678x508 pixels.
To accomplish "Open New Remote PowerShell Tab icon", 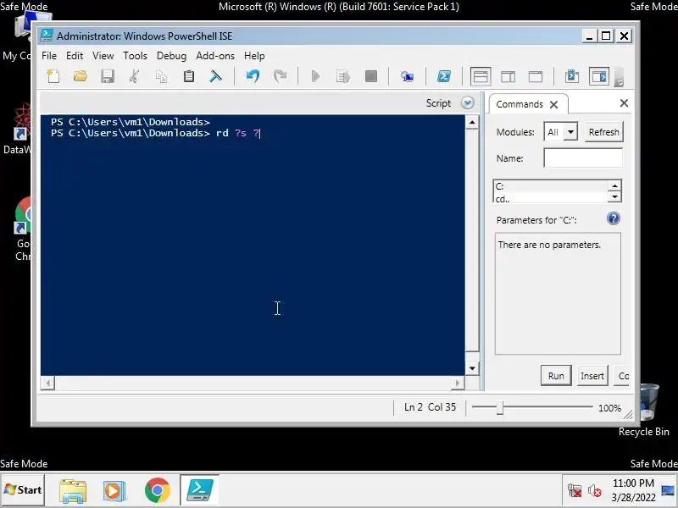I will (408, 76).
